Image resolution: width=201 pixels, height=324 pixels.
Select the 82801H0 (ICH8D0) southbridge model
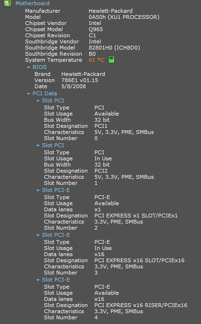114,48
